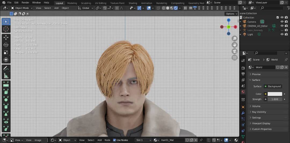Click the Hair01_Mat material name field
This screenshot has width=290, height=143.
coord(172,140)
